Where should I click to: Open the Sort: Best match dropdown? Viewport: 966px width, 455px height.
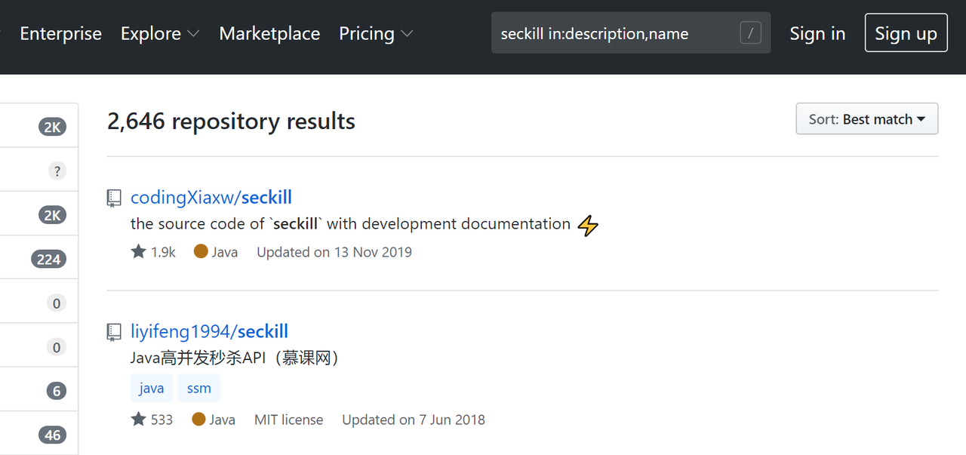[866, 119]
